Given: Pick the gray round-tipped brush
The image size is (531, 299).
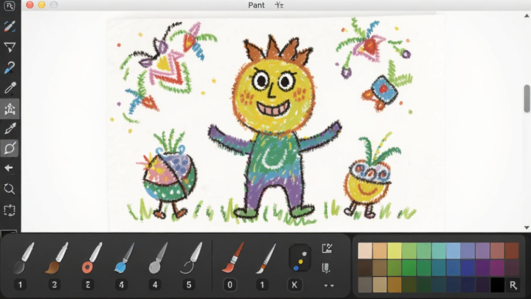Looking at the screenshot, I should point(158,258).
